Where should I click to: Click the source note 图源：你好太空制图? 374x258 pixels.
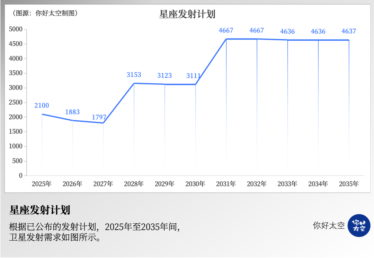pyautogui.click(x=45, y=13)
